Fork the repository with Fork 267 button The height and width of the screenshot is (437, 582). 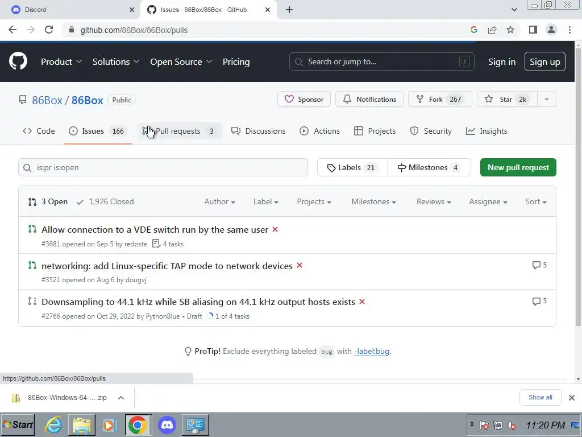(440, 99)
